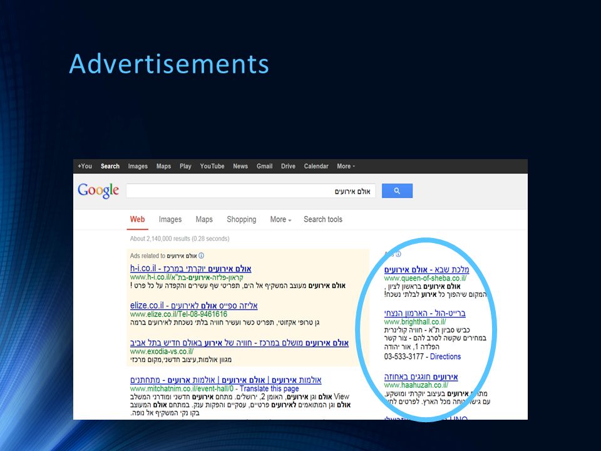This screenshot has height=451, width=601.
Task: Expand the More dropdown beside Shopping
Action: pos(280,219)
